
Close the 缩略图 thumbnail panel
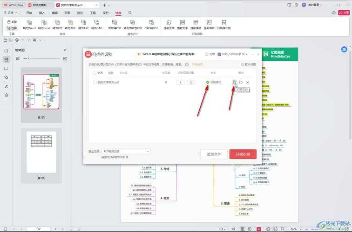tap(65, 50)
